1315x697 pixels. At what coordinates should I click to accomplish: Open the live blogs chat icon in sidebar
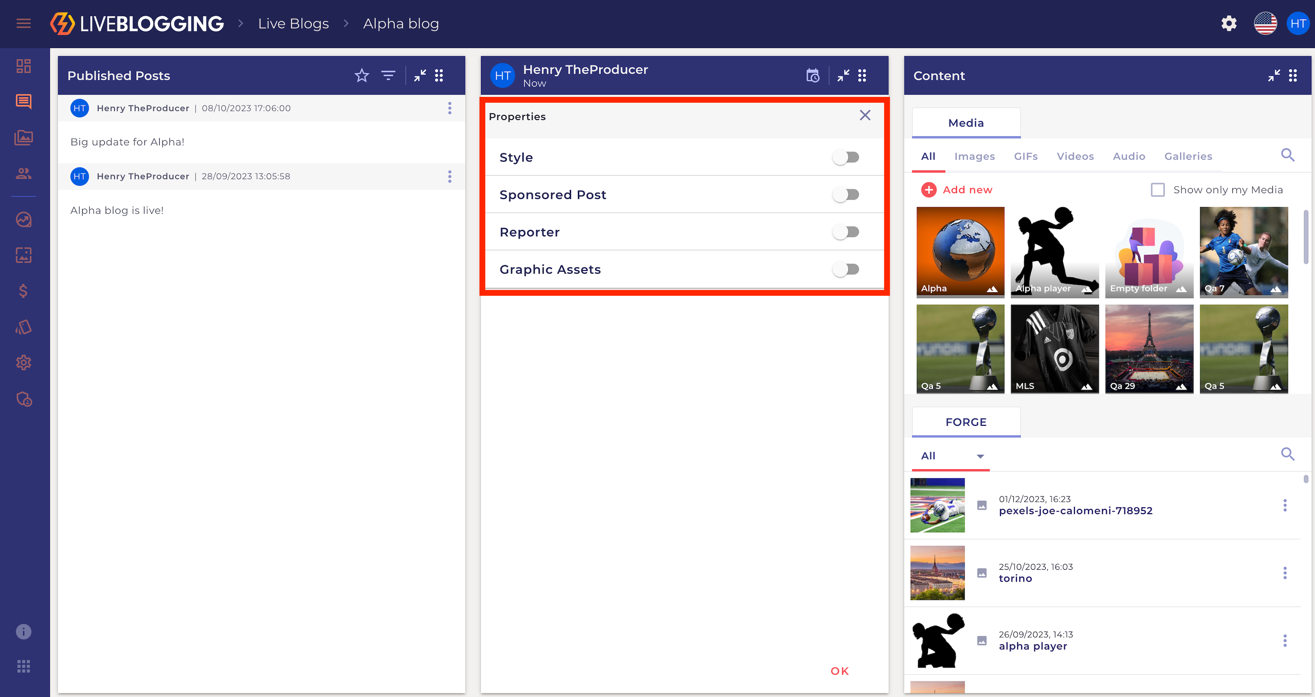point(23,101)
